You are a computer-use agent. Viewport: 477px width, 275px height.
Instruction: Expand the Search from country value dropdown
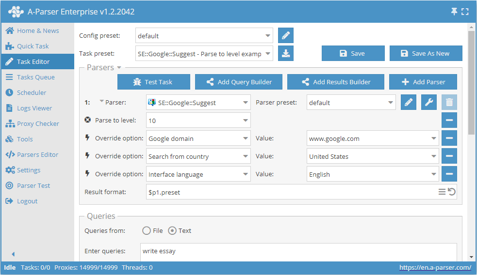pos(433,156)
